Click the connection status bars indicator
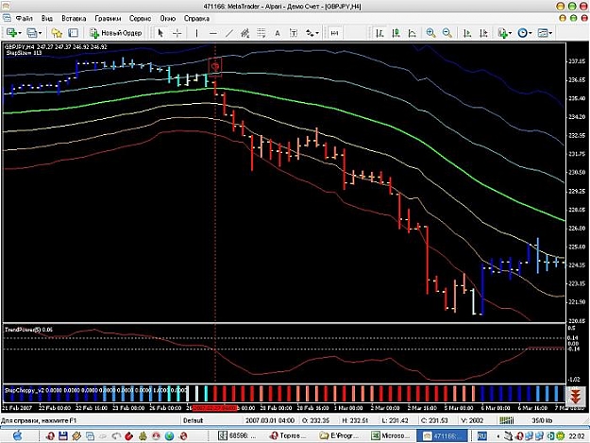This screenshot has width=590, height=443. click(507, 420)
